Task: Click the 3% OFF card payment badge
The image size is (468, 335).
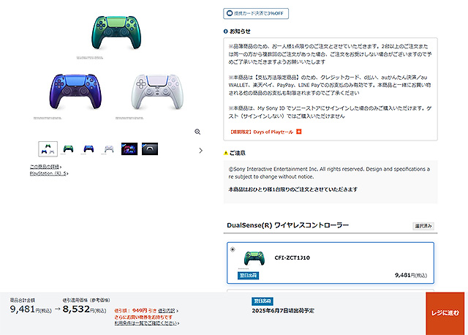Action: click(256, 13)
